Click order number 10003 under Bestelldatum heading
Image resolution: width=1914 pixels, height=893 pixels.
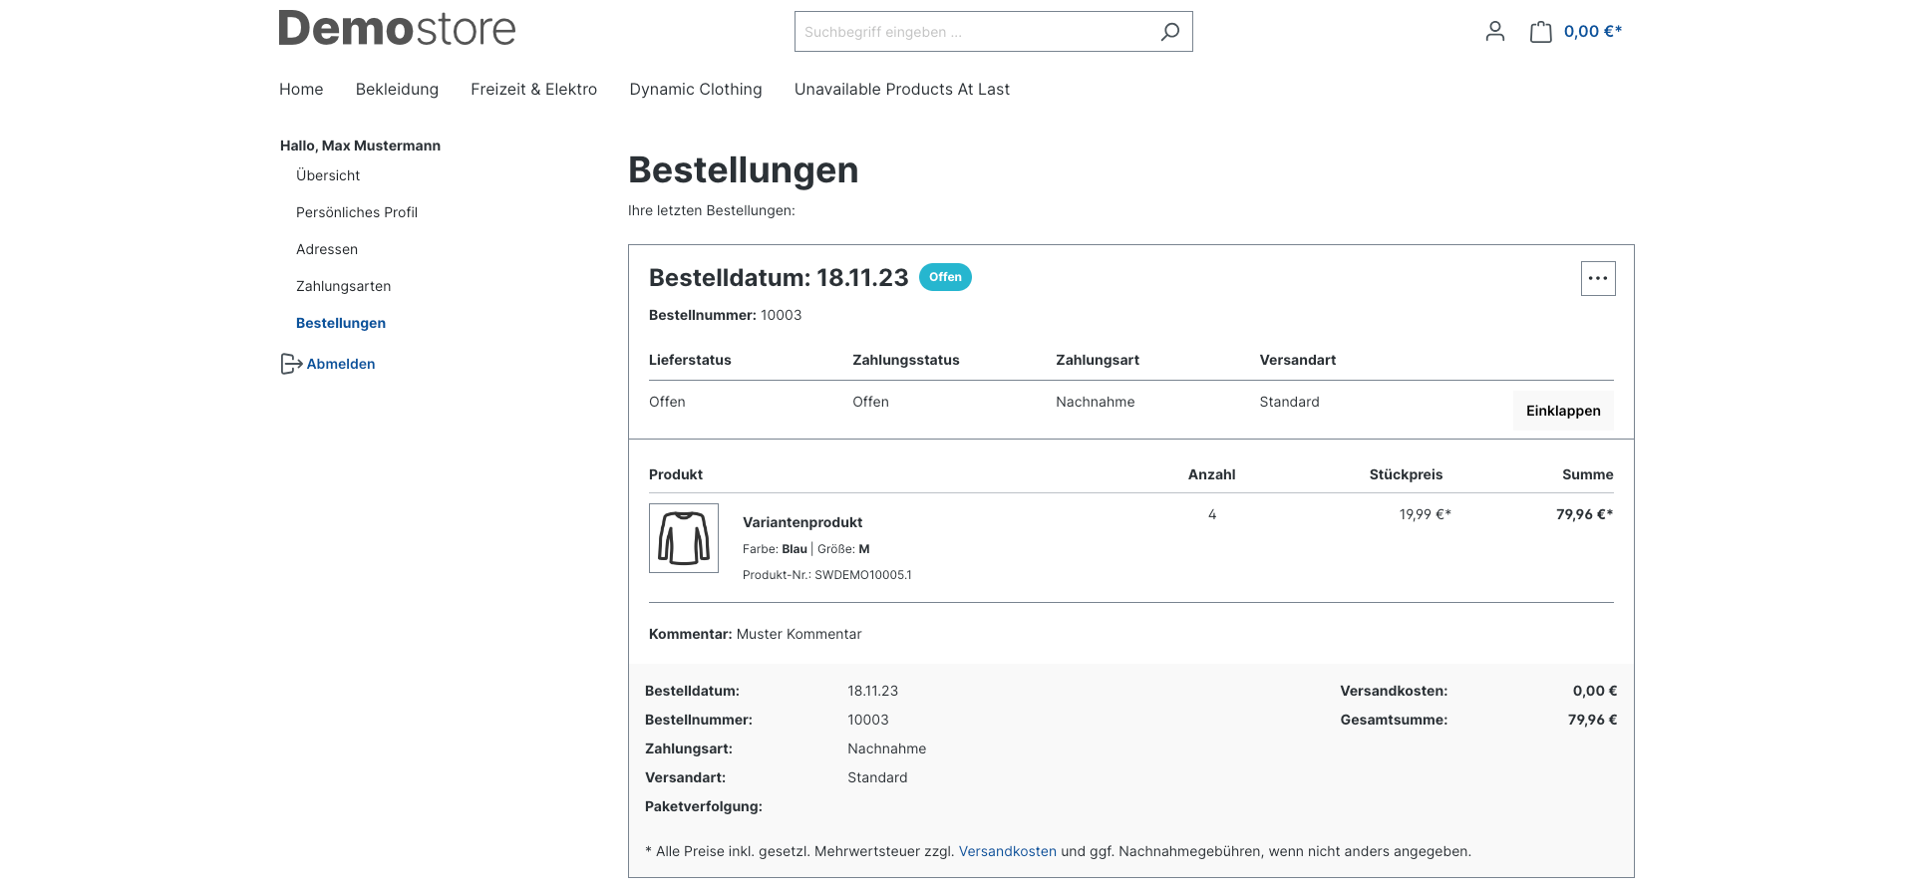coord(782,315)
